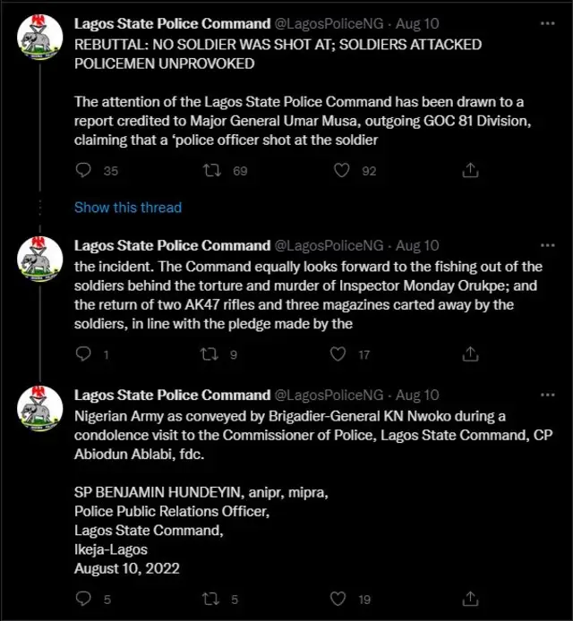Share the last tweet dated August 10, 2022
This screenshot has width=573, height=621.
pos(469,600)
